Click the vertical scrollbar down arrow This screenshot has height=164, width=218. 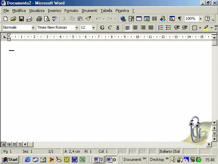[x=214, y=123]
